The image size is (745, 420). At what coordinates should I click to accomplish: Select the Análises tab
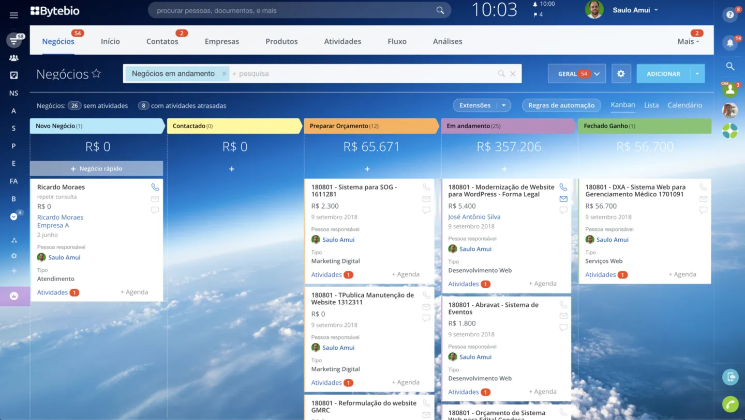tap(448, 41)
